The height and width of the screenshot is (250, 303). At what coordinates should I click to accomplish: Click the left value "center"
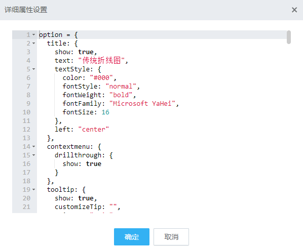pos(94,130)
